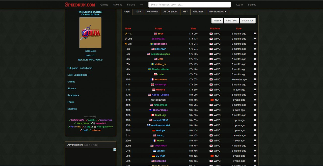The height and width of the screenshot is (166, 323).
Task: Open video icon for Amateseru's run
Action: point(255,79)
